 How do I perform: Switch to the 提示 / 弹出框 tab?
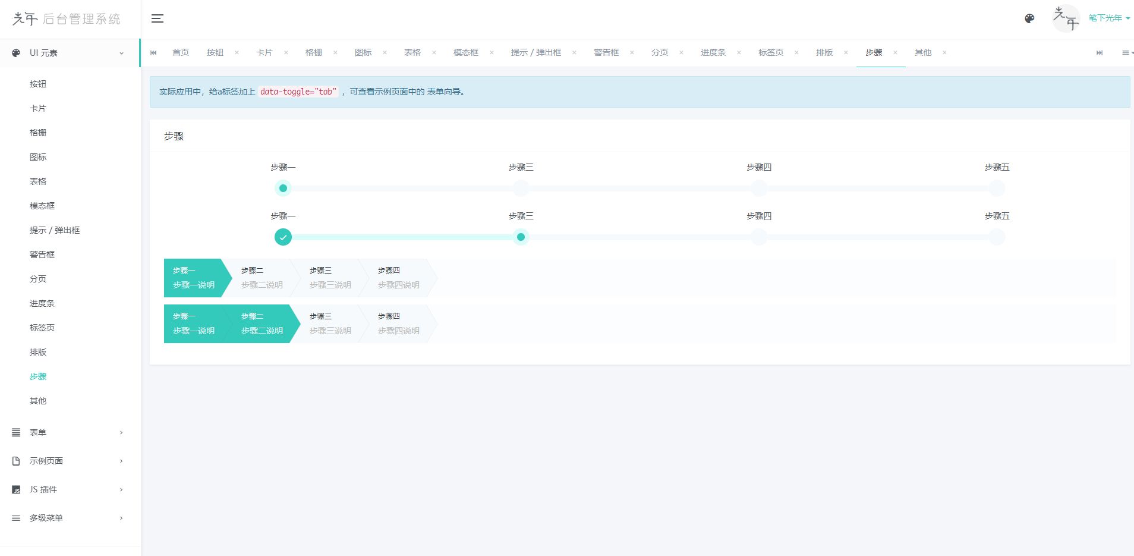tap(536, 52)
